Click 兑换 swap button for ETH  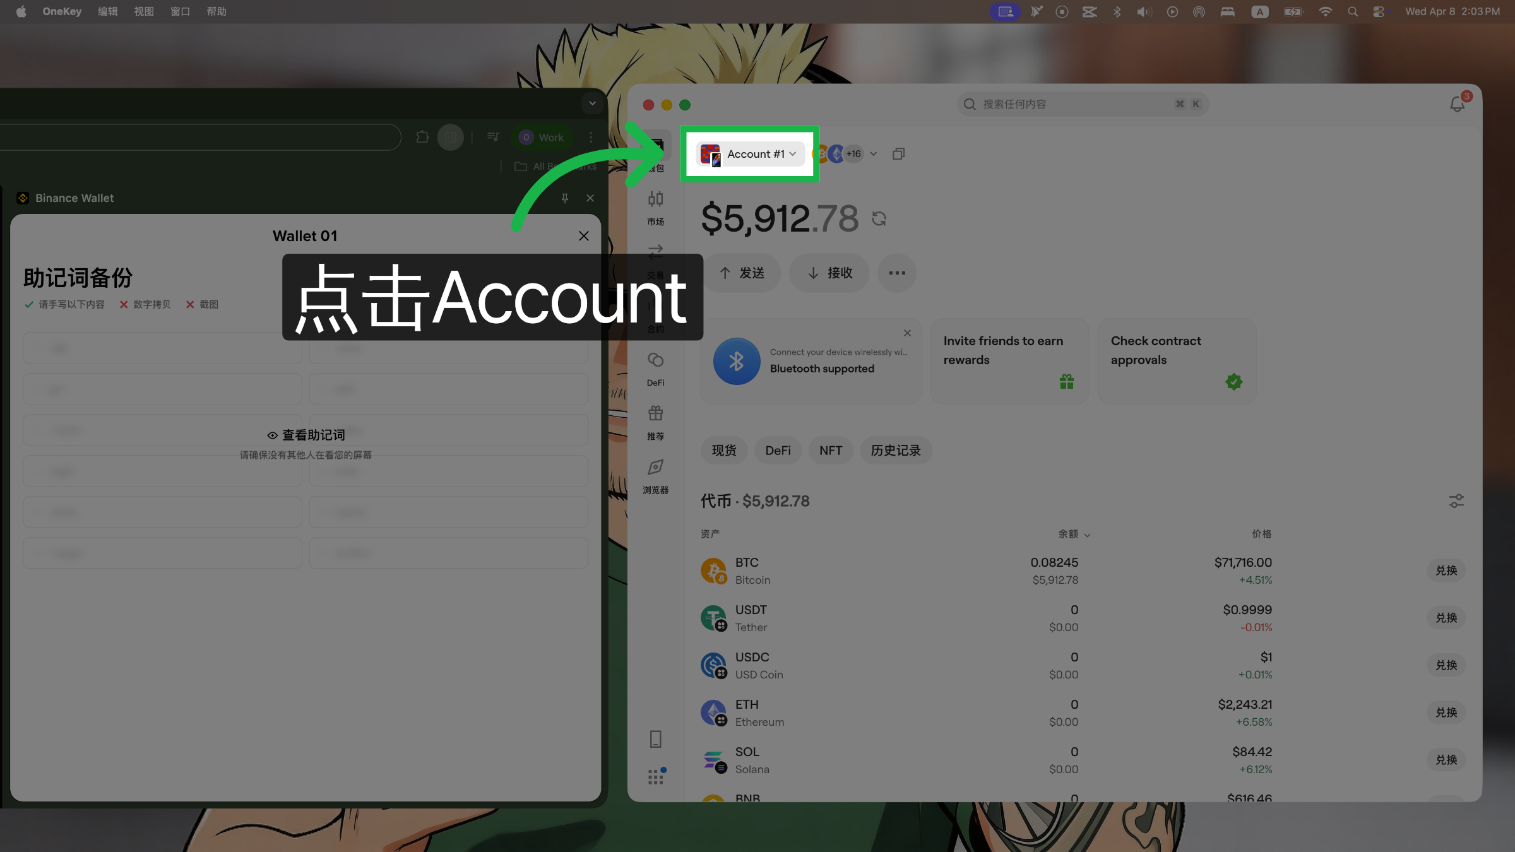(x=1446, y=713)
